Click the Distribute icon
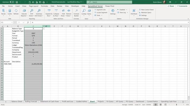This screenshot has width=190, height=106. (x=134, y=13)
